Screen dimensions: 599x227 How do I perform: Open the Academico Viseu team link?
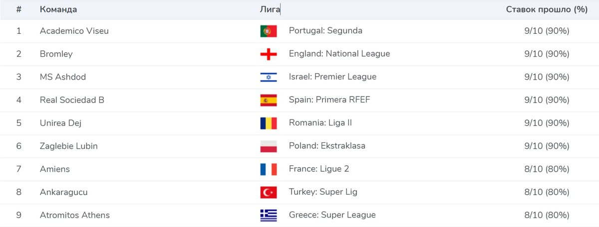(x=74, y=31)
